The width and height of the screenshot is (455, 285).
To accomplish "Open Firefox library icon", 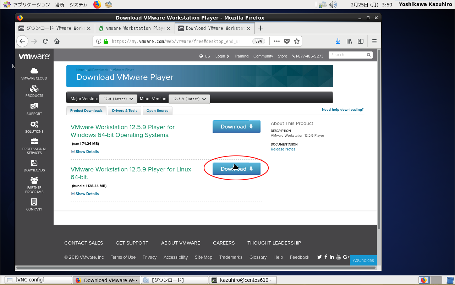I will [x=349, y=41].
